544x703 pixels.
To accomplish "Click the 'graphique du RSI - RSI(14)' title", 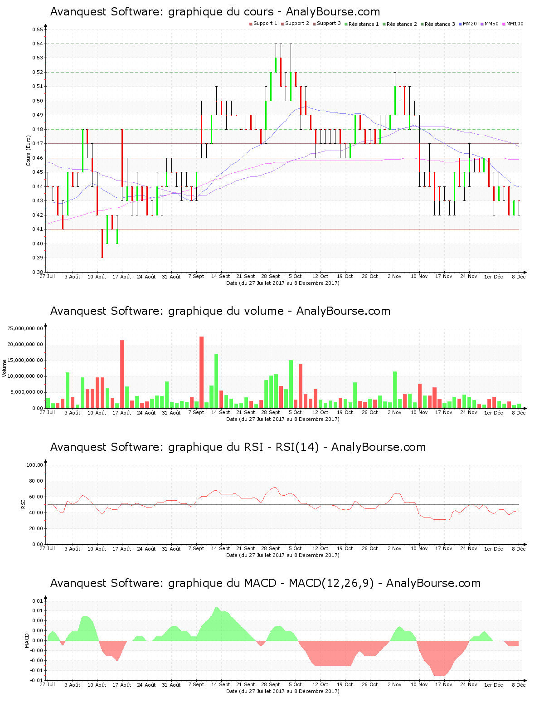I will [238, 447].
